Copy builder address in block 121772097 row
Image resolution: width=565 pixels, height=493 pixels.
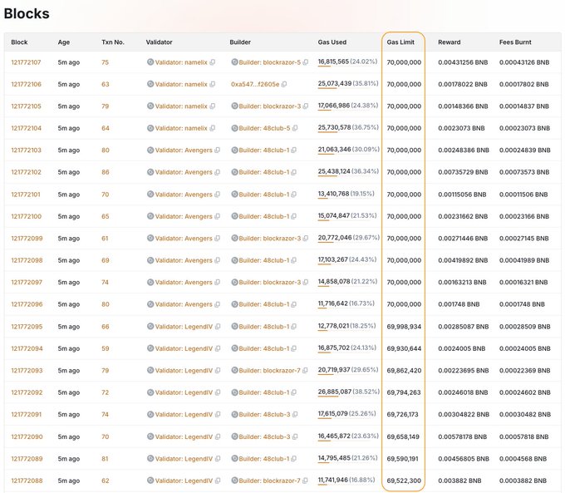[x=305, y=283]
